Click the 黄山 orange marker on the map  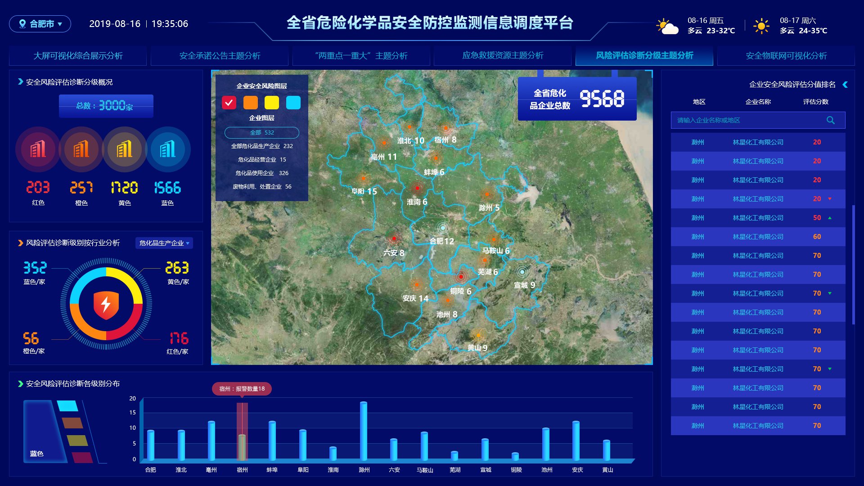478,335
